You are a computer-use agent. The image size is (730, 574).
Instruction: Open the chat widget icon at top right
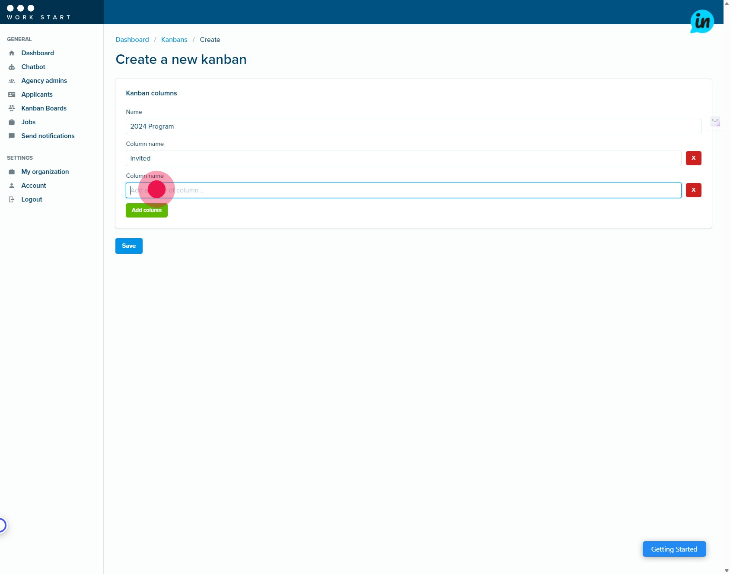coord(701,22)
